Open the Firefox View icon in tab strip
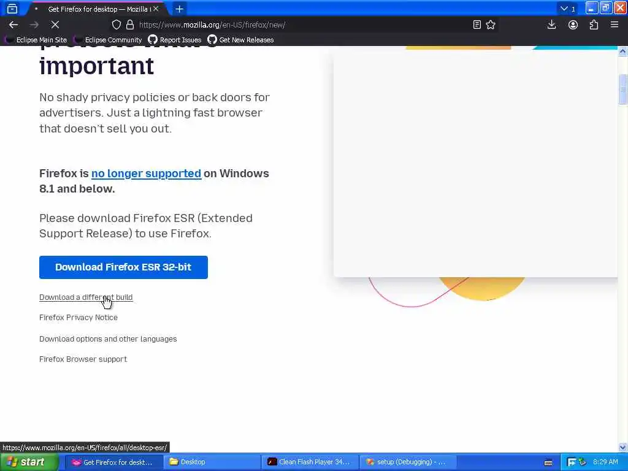This screenshot has width=628, height=471. [x=12, y=9]
